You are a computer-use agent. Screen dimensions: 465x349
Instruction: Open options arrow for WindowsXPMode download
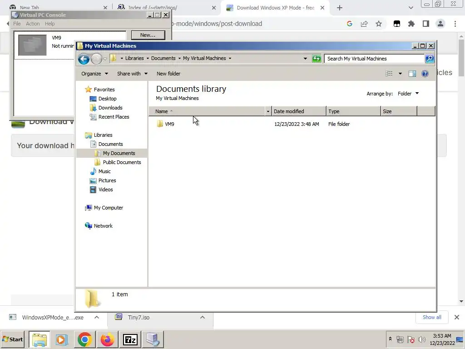(x=97, y=317)
